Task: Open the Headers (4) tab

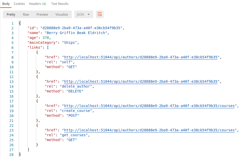Action: (37, 4)
